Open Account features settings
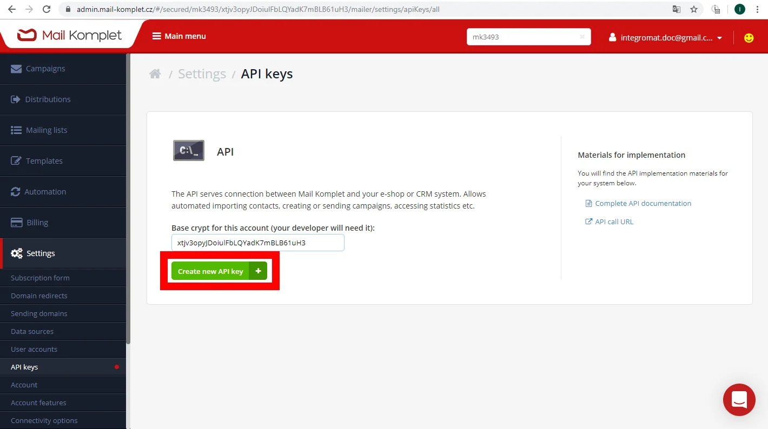The width and height of the screenshot is (768, 429). [63, 403]
